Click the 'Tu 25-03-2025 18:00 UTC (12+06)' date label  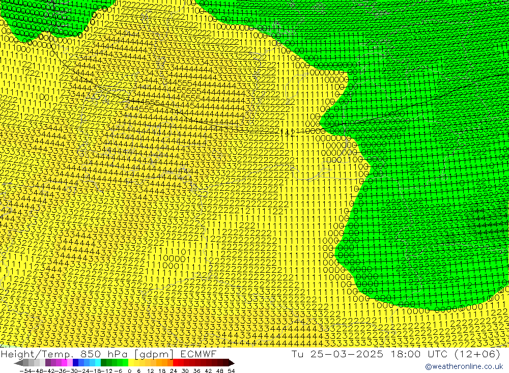click(x=395, y=354)
